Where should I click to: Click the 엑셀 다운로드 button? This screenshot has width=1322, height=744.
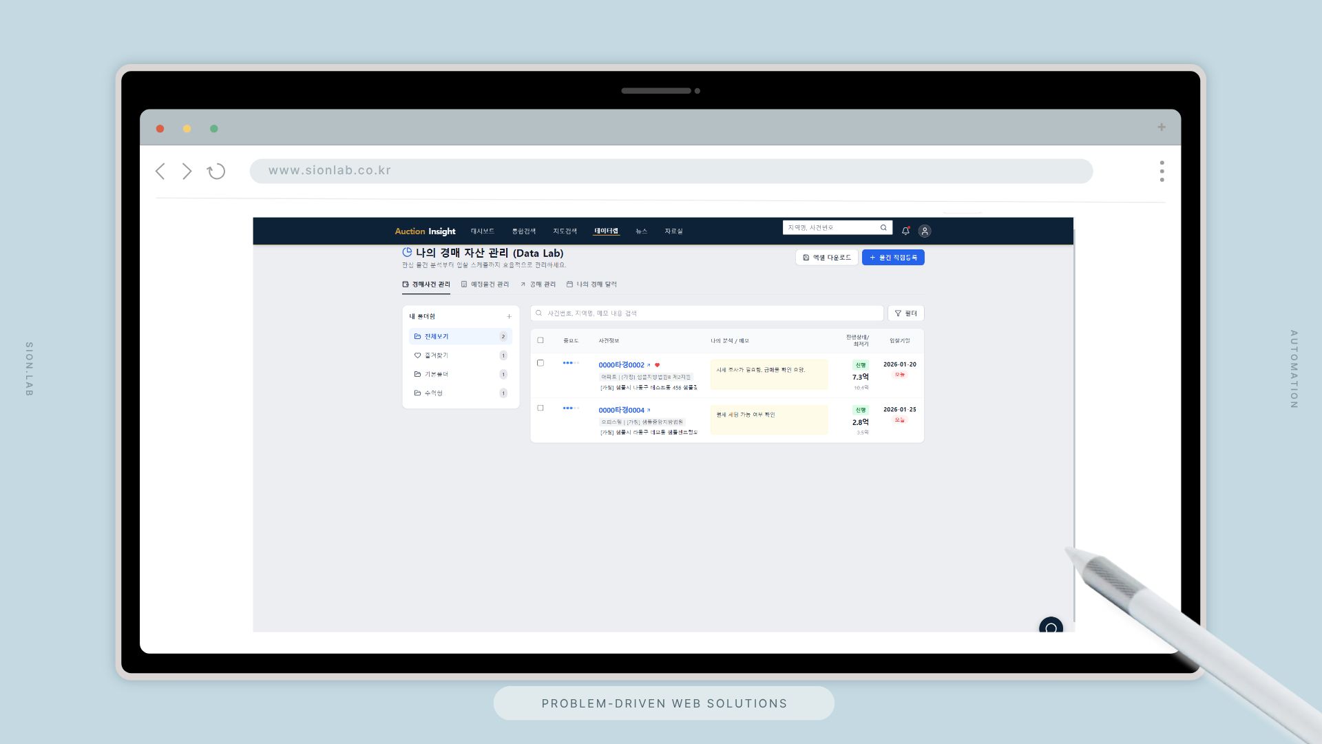point(826,258)
